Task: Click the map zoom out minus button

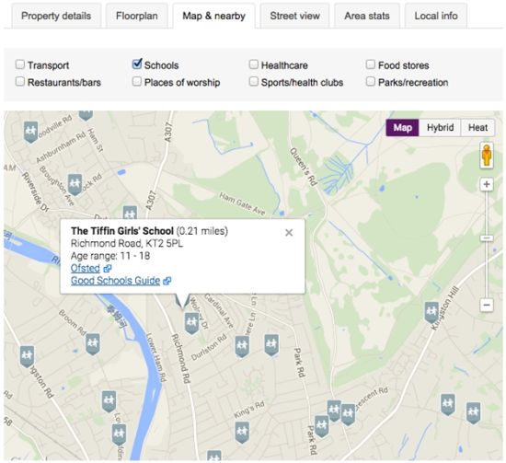Action: (x=487, y=305)
